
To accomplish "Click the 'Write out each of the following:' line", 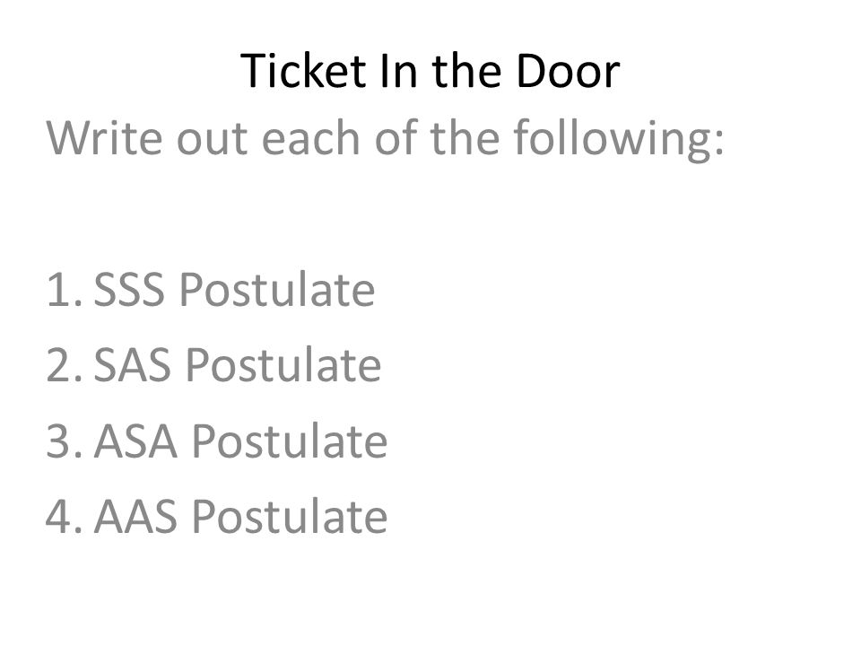I will coord(386,141).
